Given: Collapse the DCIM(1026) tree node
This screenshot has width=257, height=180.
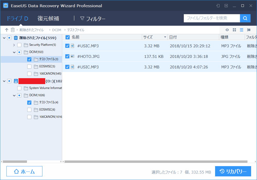Looking at the screenshot, I should [x=14, y=95].
